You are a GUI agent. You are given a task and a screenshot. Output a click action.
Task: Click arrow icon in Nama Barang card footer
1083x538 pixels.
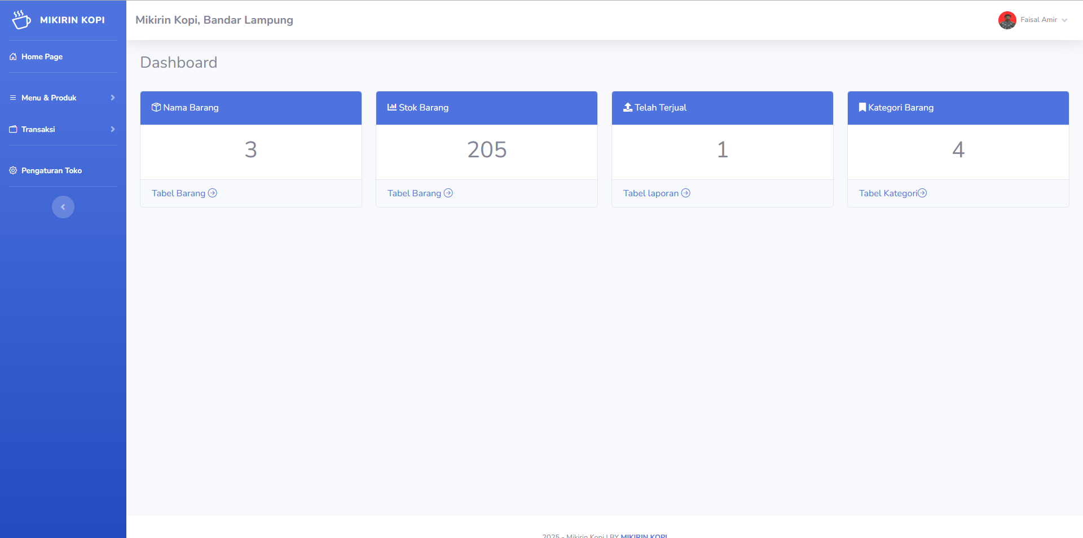pos(213,193)
